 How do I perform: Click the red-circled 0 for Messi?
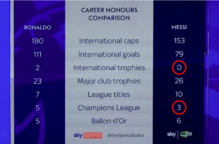(179, 68)
